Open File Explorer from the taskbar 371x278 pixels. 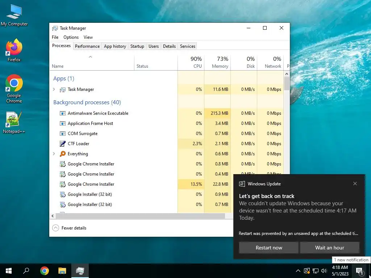click(x=62, y=271)
